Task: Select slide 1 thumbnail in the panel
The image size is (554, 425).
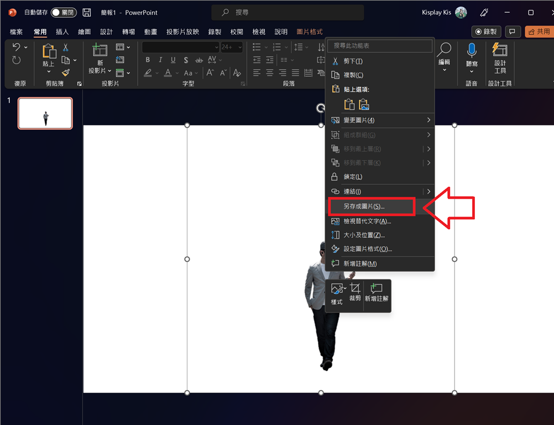Action: click(x=45, y=113)
